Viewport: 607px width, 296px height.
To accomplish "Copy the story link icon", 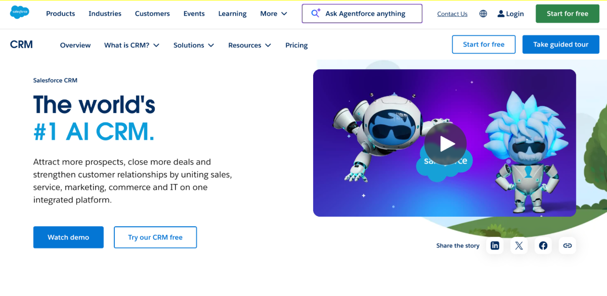I will click(x=568, y=245).
